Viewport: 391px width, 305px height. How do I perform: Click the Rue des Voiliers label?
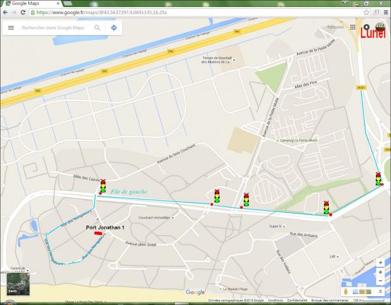pyautogui.click(x=284, y=262)
